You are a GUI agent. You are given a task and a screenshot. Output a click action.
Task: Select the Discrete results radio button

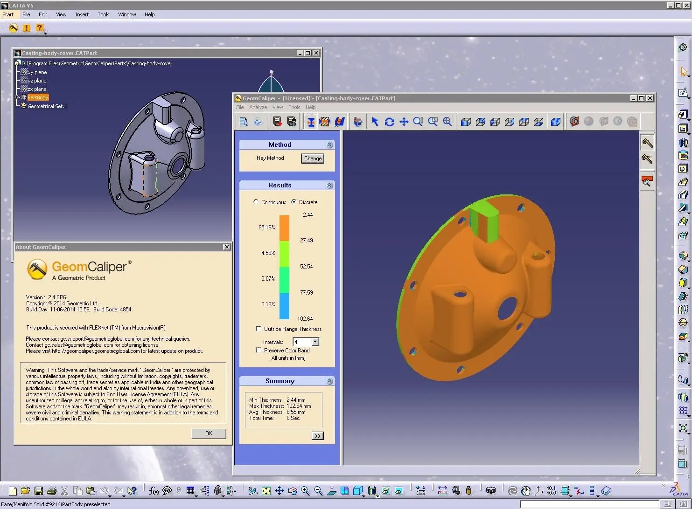(x=294, y=202)
